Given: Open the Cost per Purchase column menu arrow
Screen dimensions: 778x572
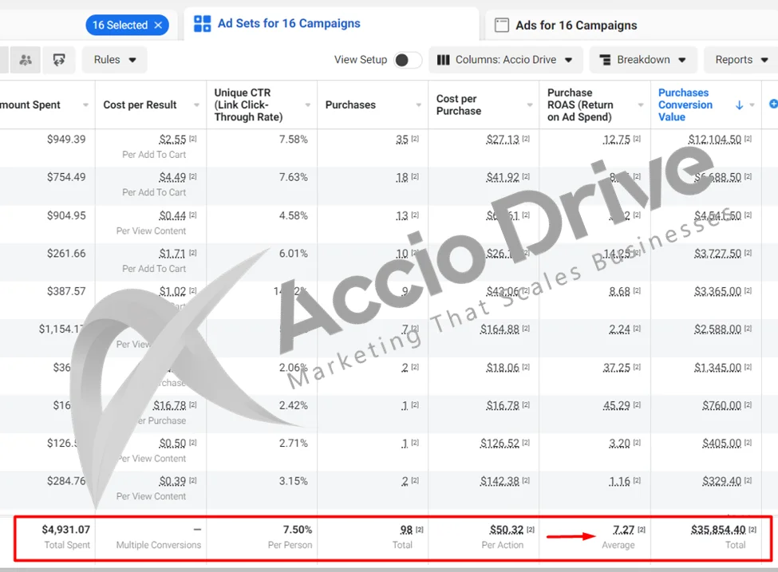Looking at the screenshot, I should 530,105.
